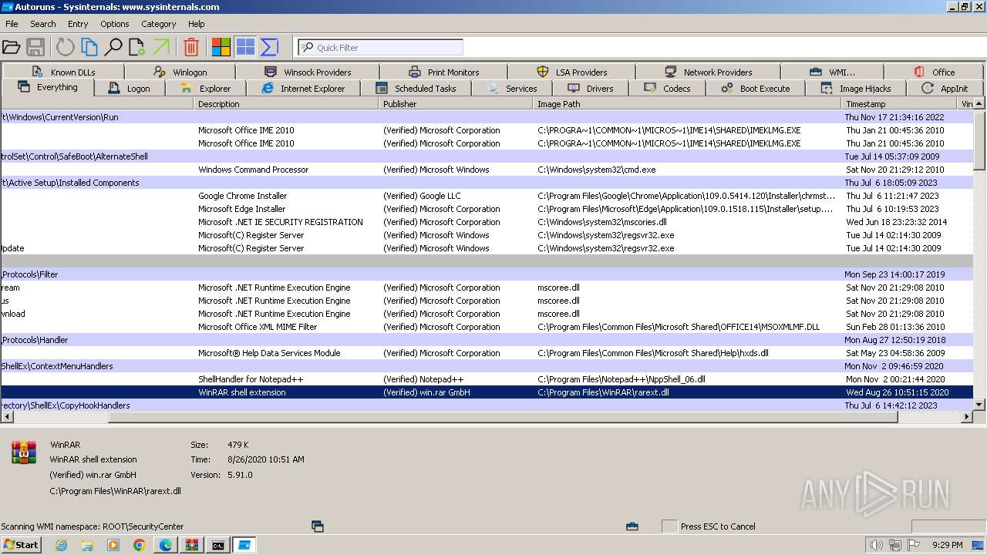
Task: Select the Microsoft Edge Installer entry
Action: click(487, 209)
